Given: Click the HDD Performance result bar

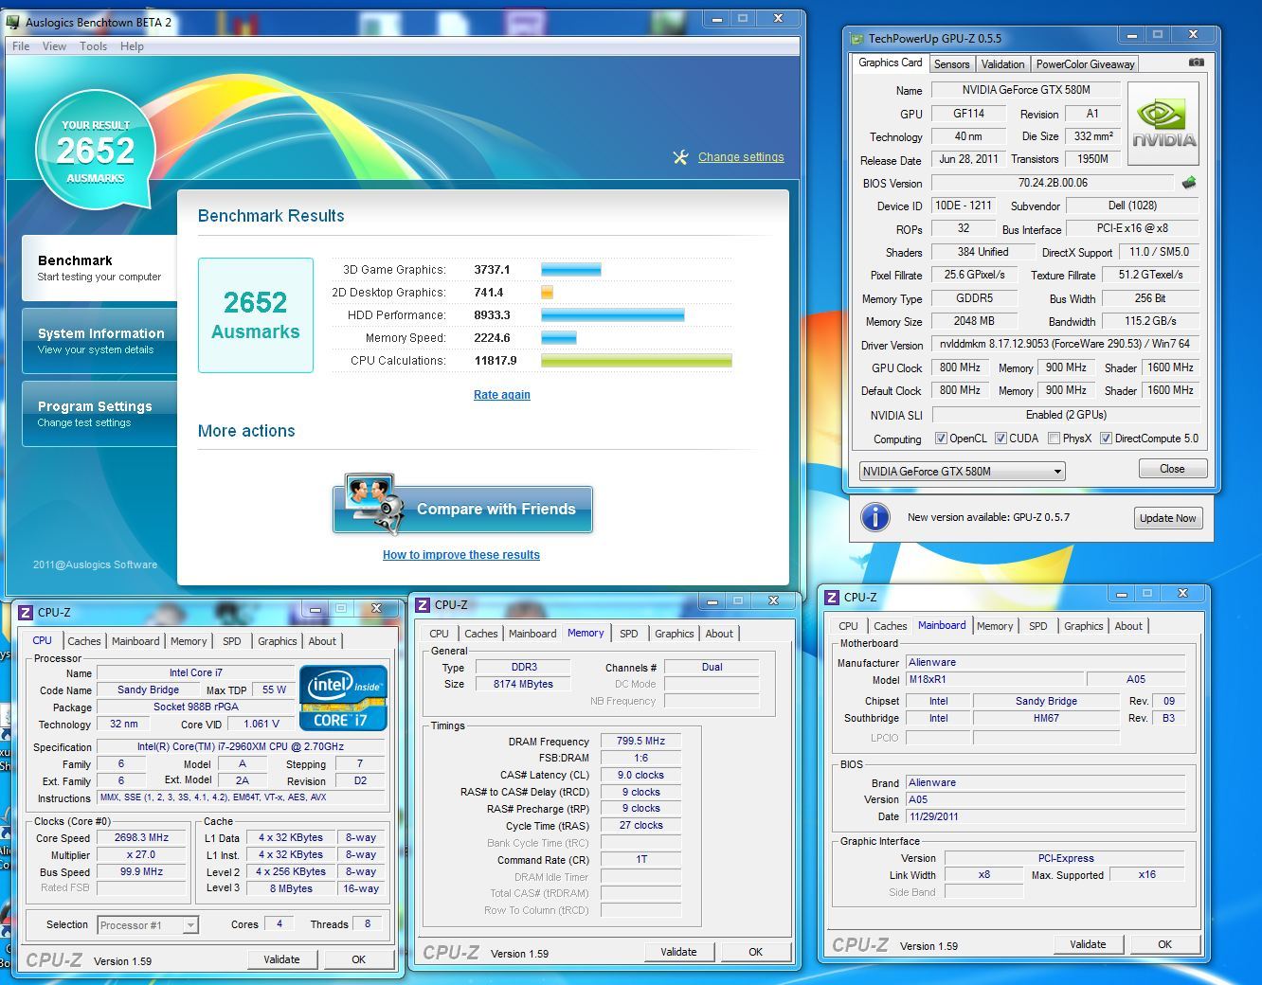Looking at the screenshot, I should click(x=612, y=315).
